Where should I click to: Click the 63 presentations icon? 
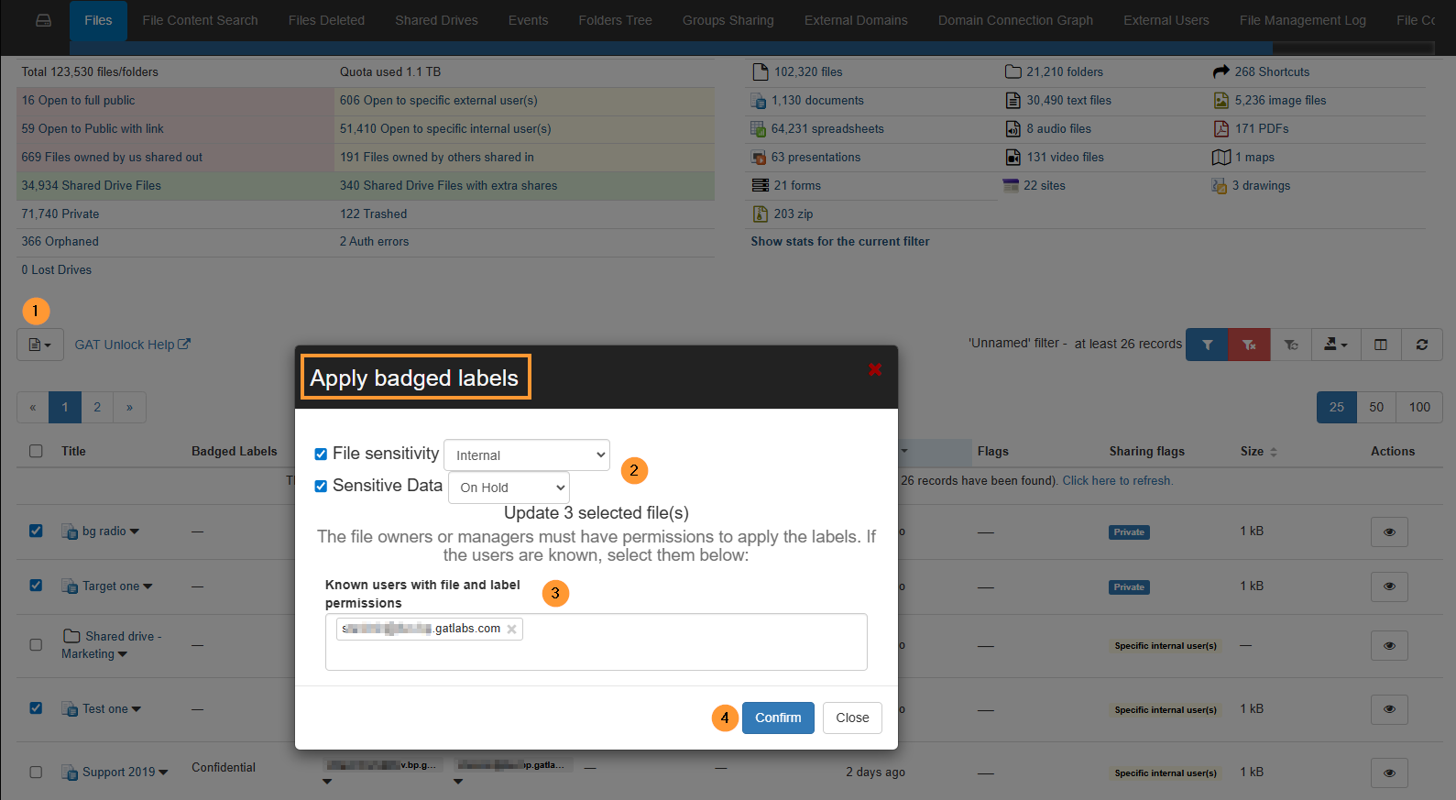[759, 158]
